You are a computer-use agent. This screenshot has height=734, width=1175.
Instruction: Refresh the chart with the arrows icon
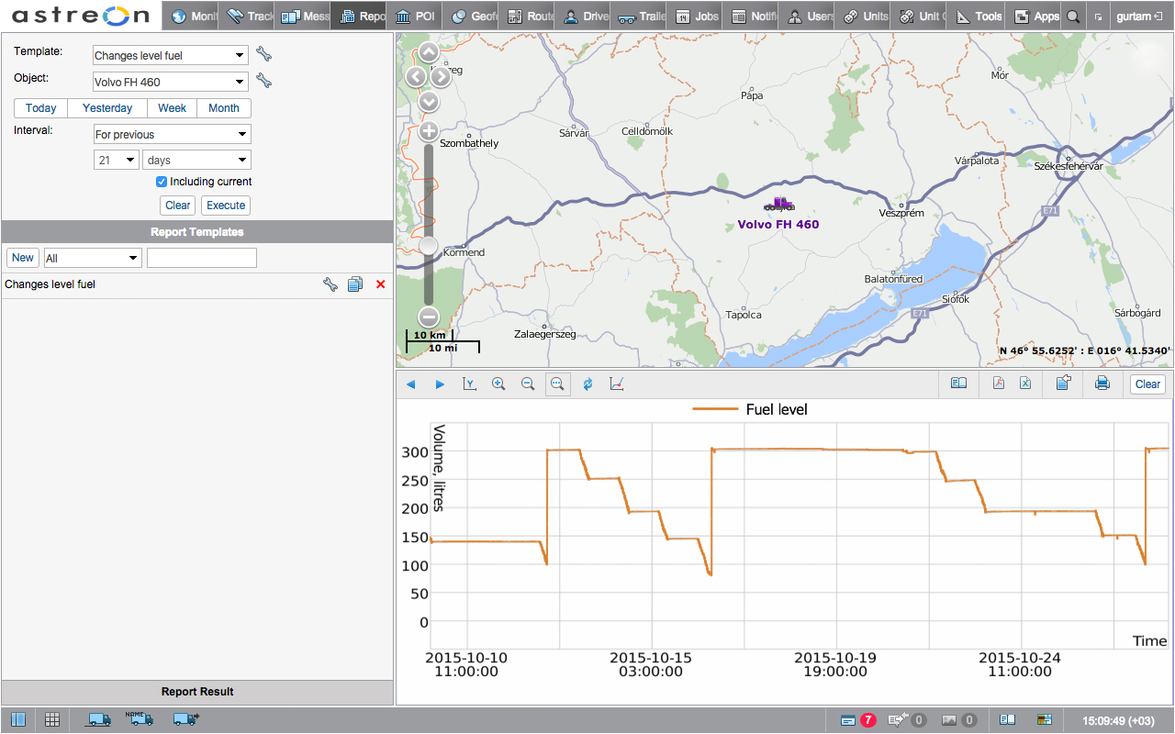587,384
